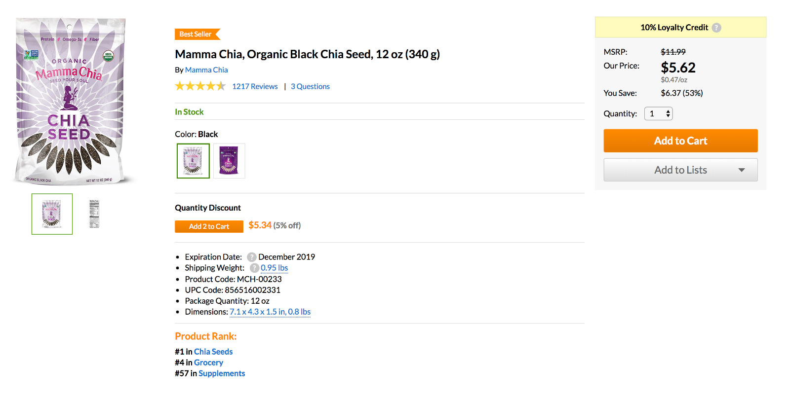Select the purple bag color swatch

click(x=229, y=161)
